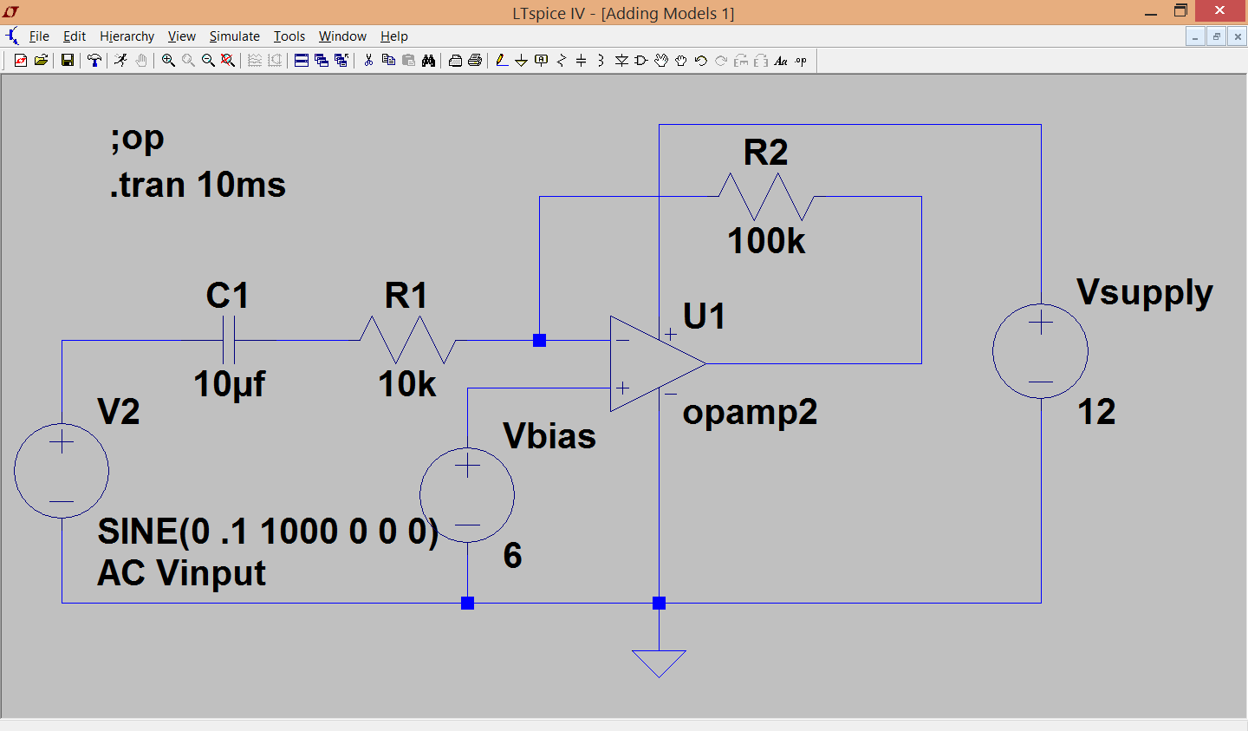The image size is (1248, 731).
Task: Click the 10k resistor value
Action: pos(407,384)
